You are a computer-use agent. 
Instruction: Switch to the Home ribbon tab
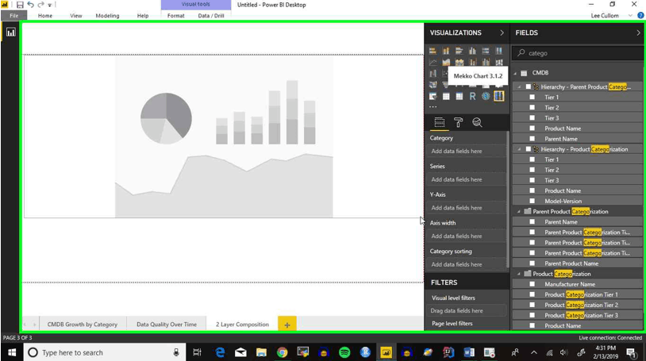pos(45,16)
